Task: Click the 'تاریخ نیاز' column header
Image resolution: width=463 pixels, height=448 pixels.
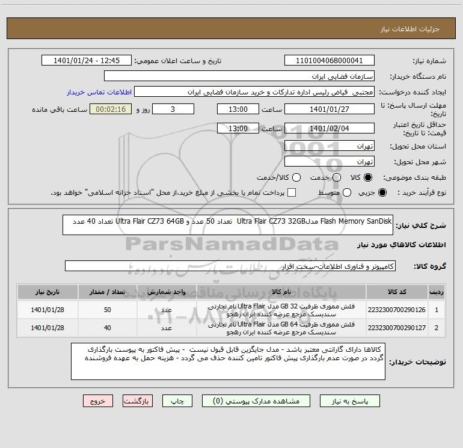Action: [x=48, y=292]
